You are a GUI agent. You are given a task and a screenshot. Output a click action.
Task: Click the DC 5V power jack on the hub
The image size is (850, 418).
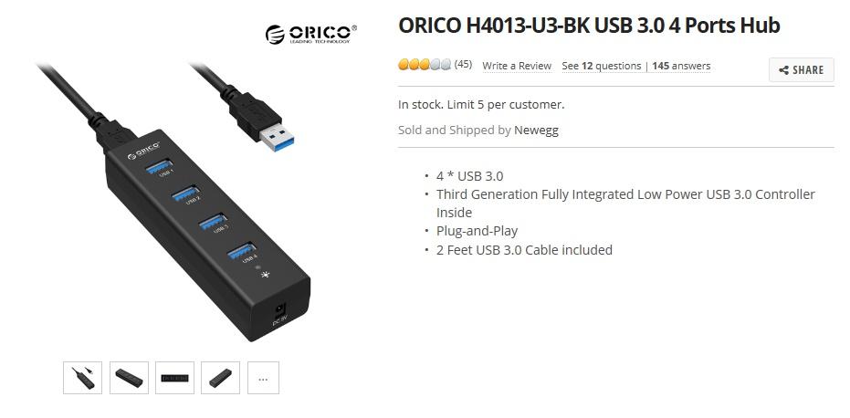point(278,312)
